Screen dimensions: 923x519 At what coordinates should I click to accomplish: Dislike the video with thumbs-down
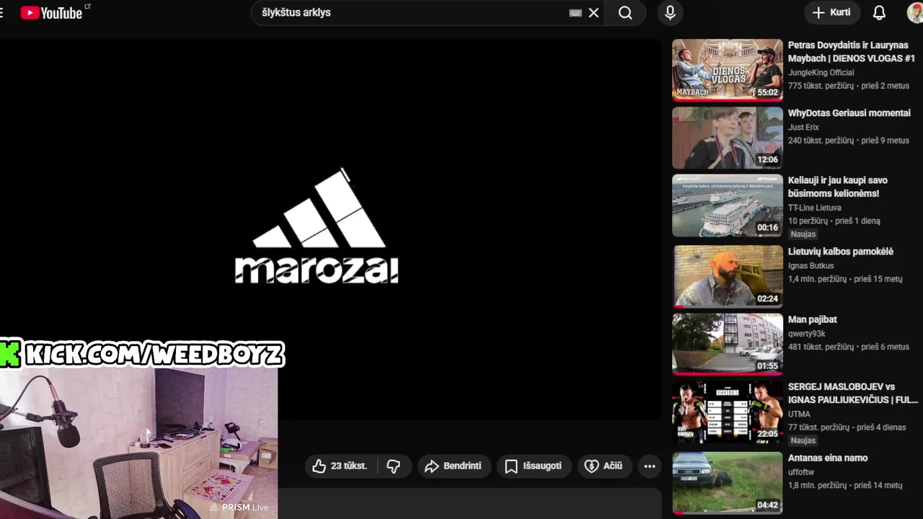[394, 466]
